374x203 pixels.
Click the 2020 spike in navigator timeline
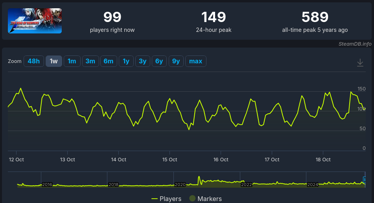pos(199,180)
